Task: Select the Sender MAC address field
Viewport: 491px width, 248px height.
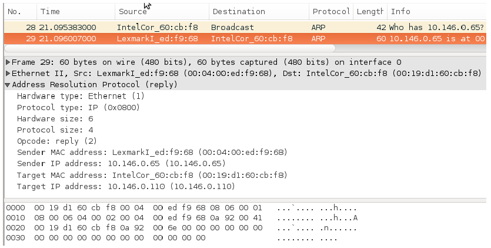Action: tap(152, 152)
